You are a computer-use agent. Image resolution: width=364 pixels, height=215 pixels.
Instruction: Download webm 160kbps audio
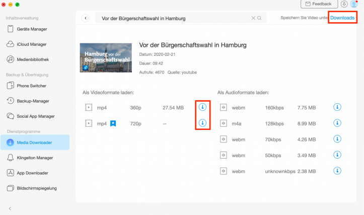(x=337, y=107)
